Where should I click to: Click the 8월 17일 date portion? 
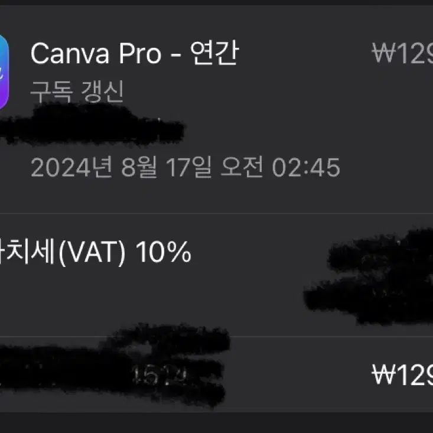click(166, 167)
